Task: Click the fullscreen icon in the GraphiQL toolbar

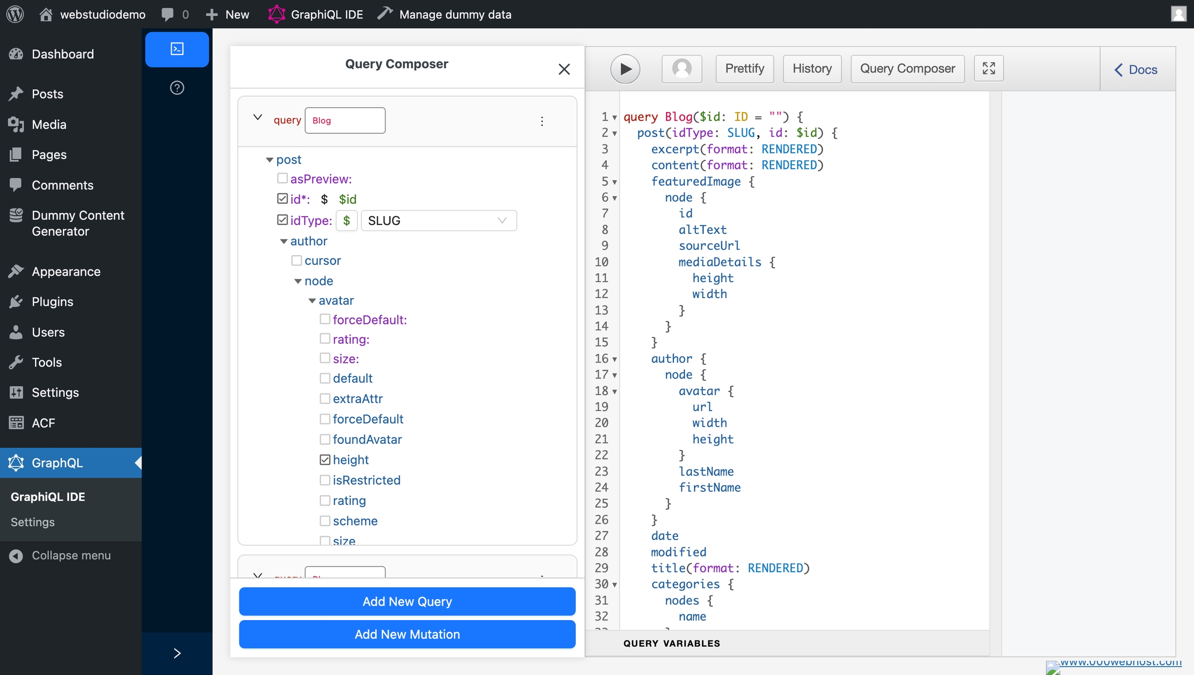Action: [x=989, y=68]
